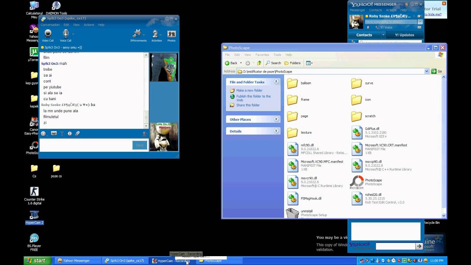471x265 pixels.
Task: Select BS.Player FREE desktop icon
Action: [x=34, y=243]
